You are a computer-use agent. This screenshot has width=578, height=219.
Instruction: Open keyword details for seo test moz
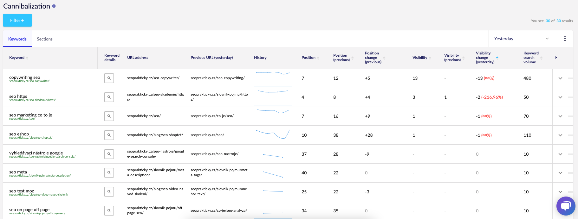click(109, 192)
